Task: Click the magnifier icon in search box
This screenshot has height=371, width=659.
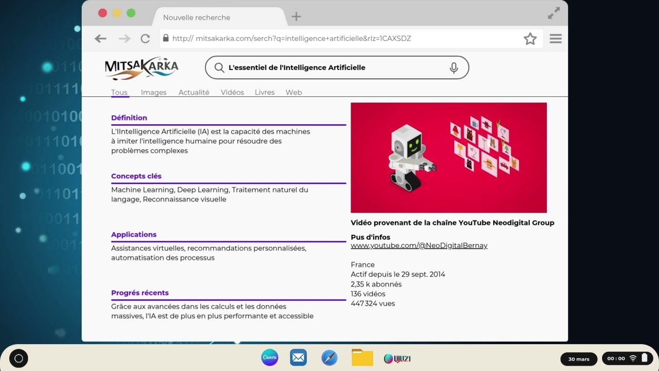Action: coord(219,68)
